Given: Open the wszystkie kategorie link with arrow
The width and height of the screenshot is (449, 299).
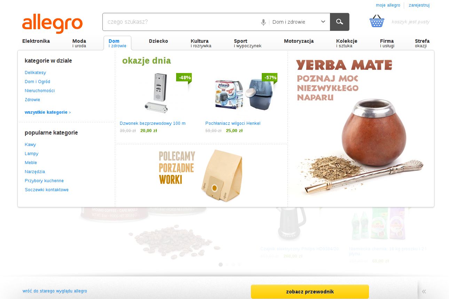Looking at the screenshot, I should tap(48, 112).
